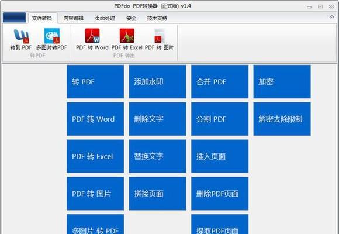Collapse the ribbon using the top-right arrow

pyautogui.click(x=331, y=17)
